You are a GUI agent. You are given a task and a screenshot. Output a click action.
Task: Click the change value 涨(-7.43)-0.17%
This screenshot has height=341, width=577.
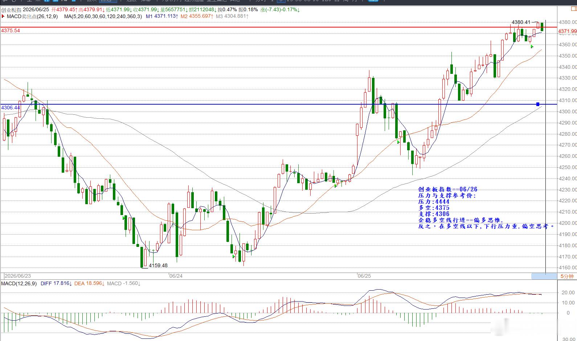280,10
